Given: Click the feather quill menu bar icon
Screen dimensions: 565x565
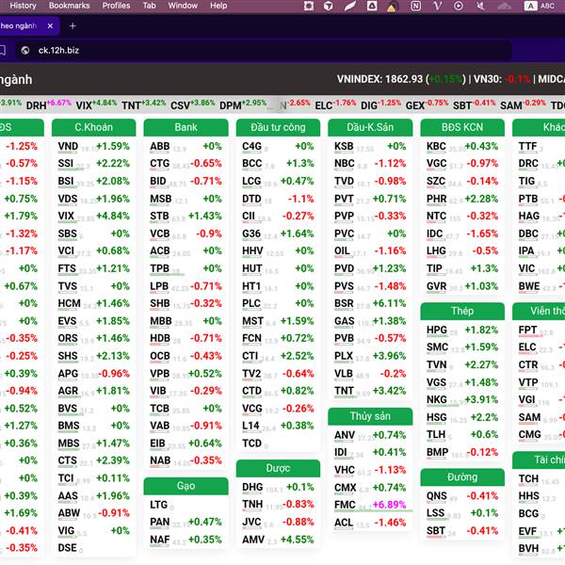Looking at the screenshot, I should point(350,6).
